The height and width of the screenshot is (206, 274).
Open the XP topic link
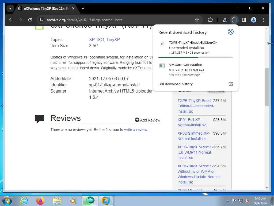point(92,40)
